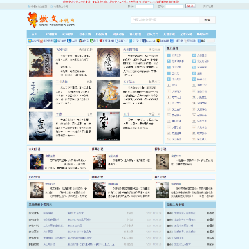Share via the red Sina Weibo icon
This screenshot has height=249, width=249.
click(x=41, y=41)
